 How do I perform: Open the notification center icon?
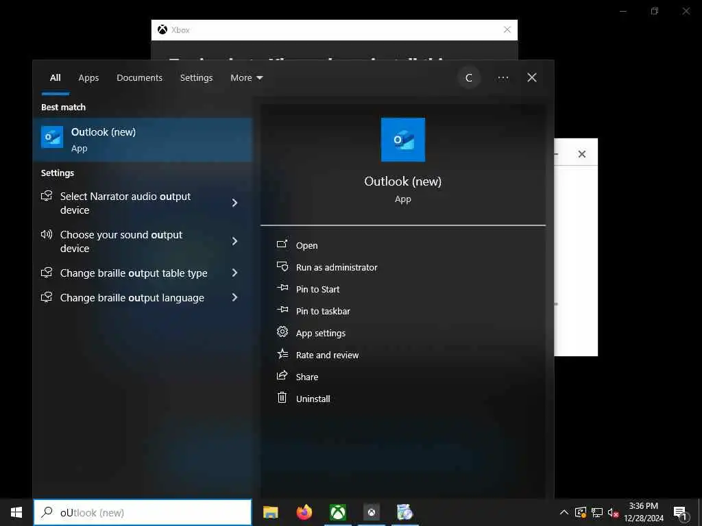coord(681,512)
